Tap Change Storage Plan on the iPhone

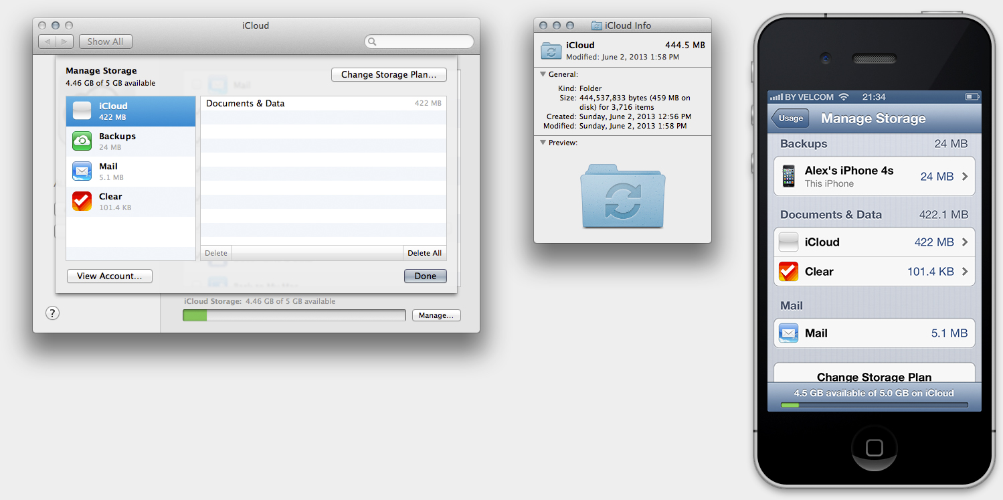pos(874,375)
